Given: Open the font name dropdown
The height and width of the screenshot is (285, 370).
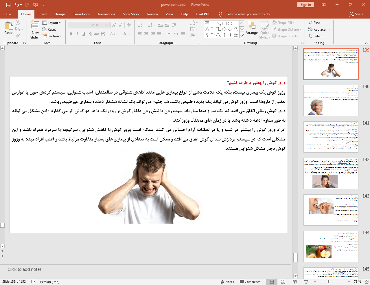Looking at the screenshot, I should pyautogui.click(x=92, y=25).
